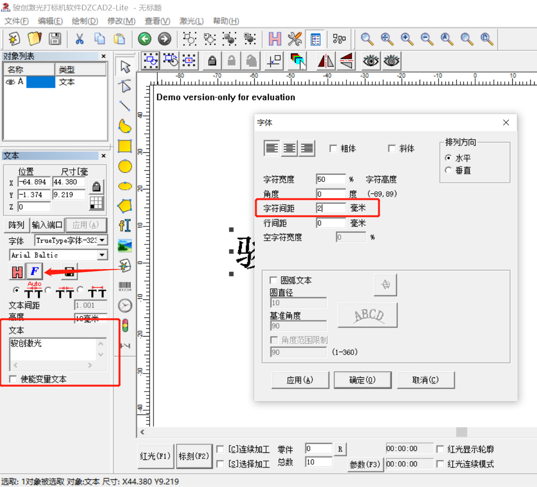Select the arrow pick tool
Viewport: 537px width, 487px height.
pos(125,66)
